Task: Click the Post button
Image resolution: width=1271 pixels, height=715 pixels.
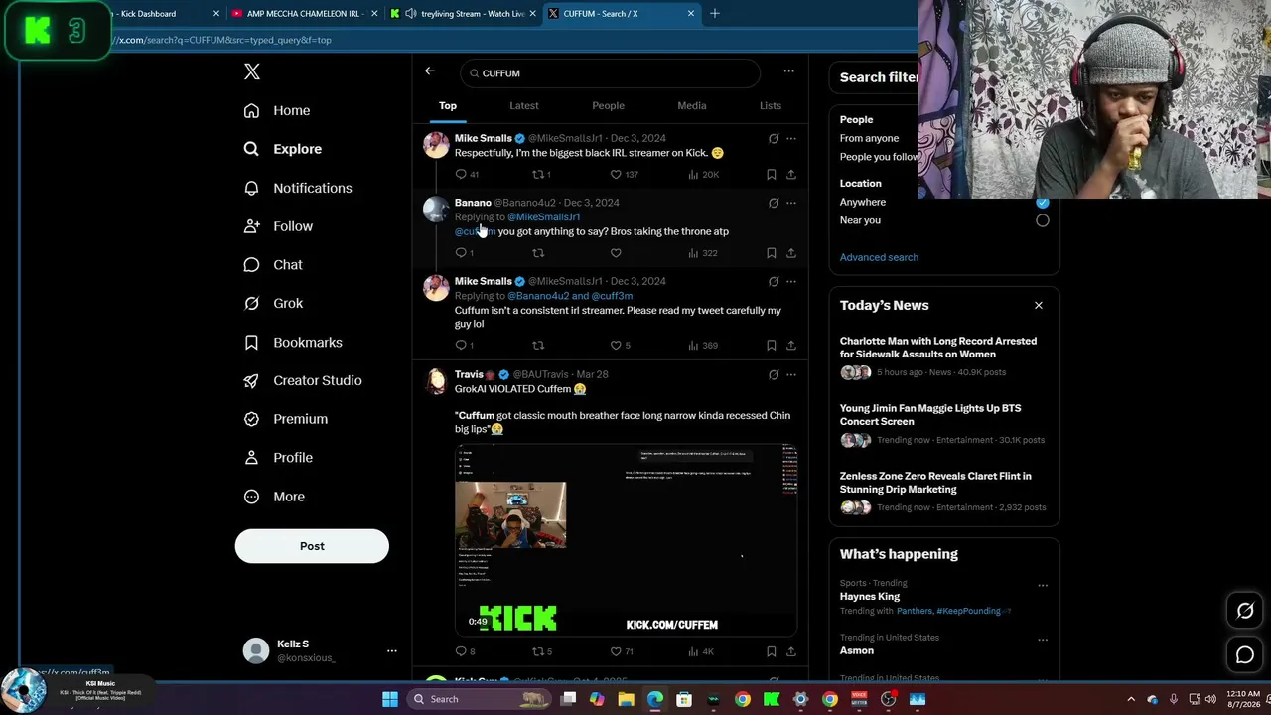Action: pyautogui.click(x=312, y=546)
